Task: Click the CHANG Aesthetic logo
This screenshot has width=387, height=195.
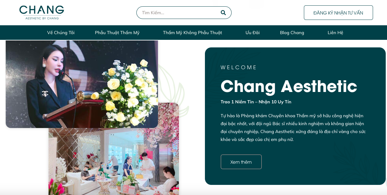Action: click(42, 13)
